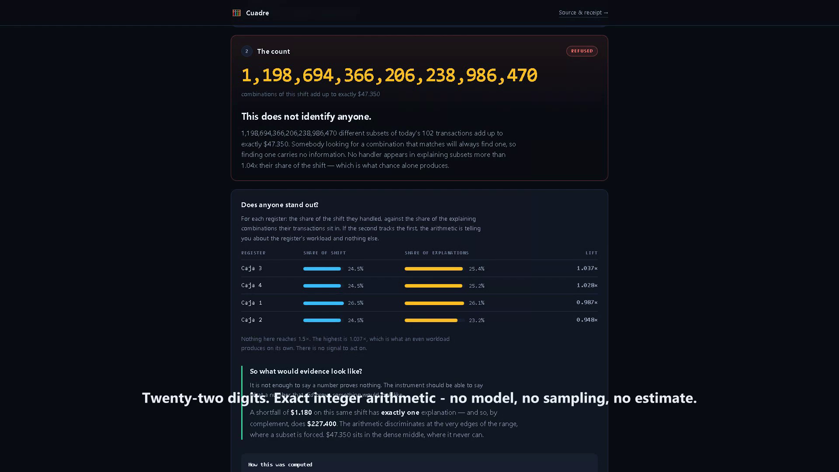Viewport: 839px width, 472px height.
Task: Click the large count number
Action: pos(389,75)
